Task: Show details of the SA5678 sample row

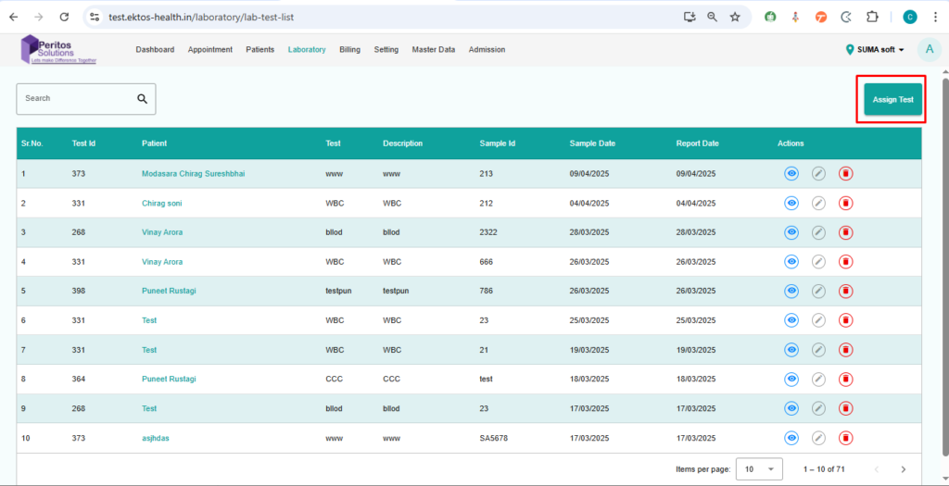Action: pos(791,438)
